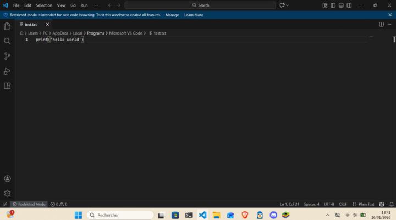This screenshot has height=220, width=396.
Task: Toggle the bottom Panel visibility
Action: tap(341, 5)
